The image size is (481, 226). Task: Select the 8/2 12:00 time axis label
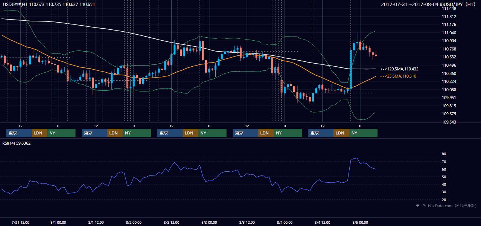pyautogui.click(x=171, y=222)
